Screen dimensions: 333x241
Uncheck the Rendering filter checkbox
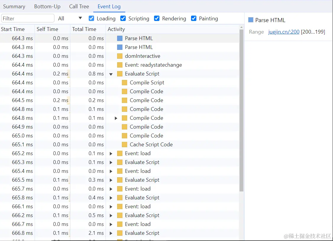(x=157, y=18)
